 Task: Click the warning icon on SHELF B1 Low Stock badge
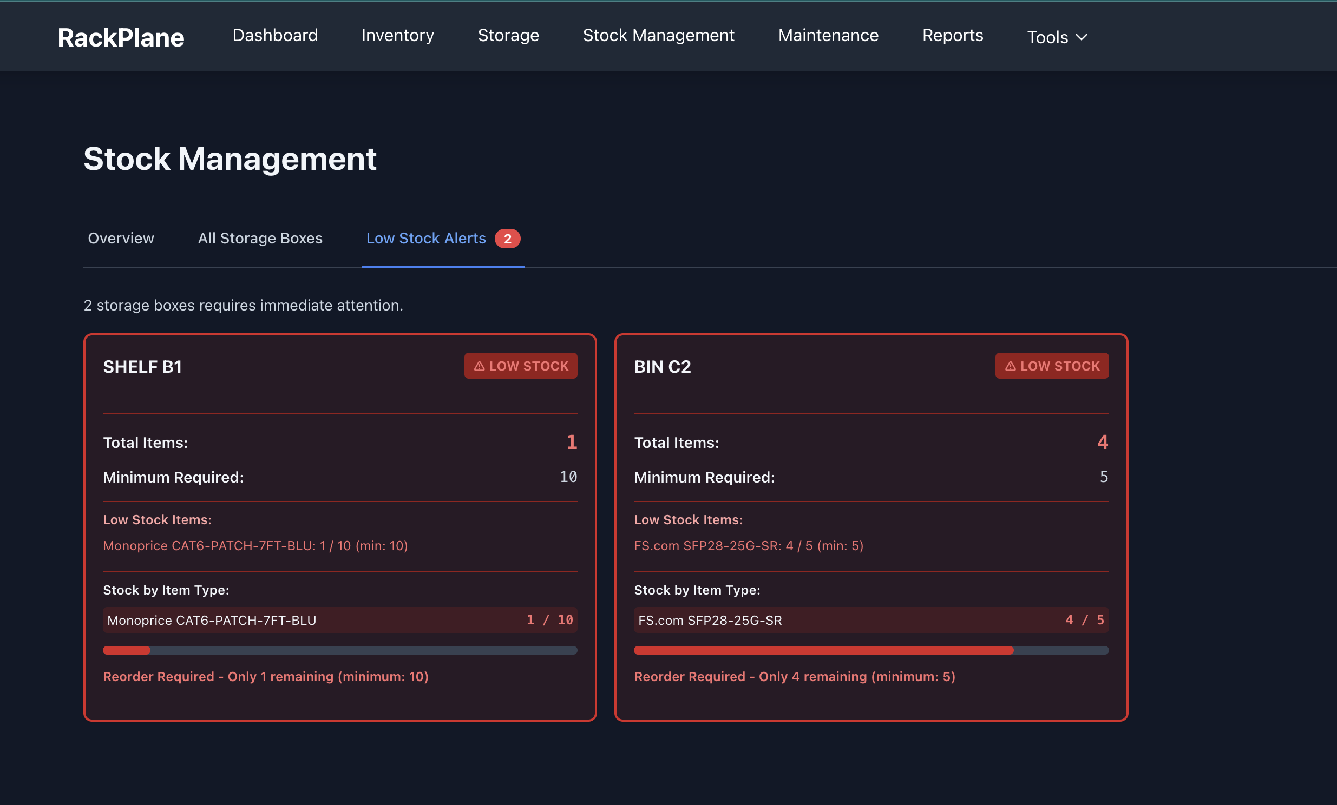(480, 366)
